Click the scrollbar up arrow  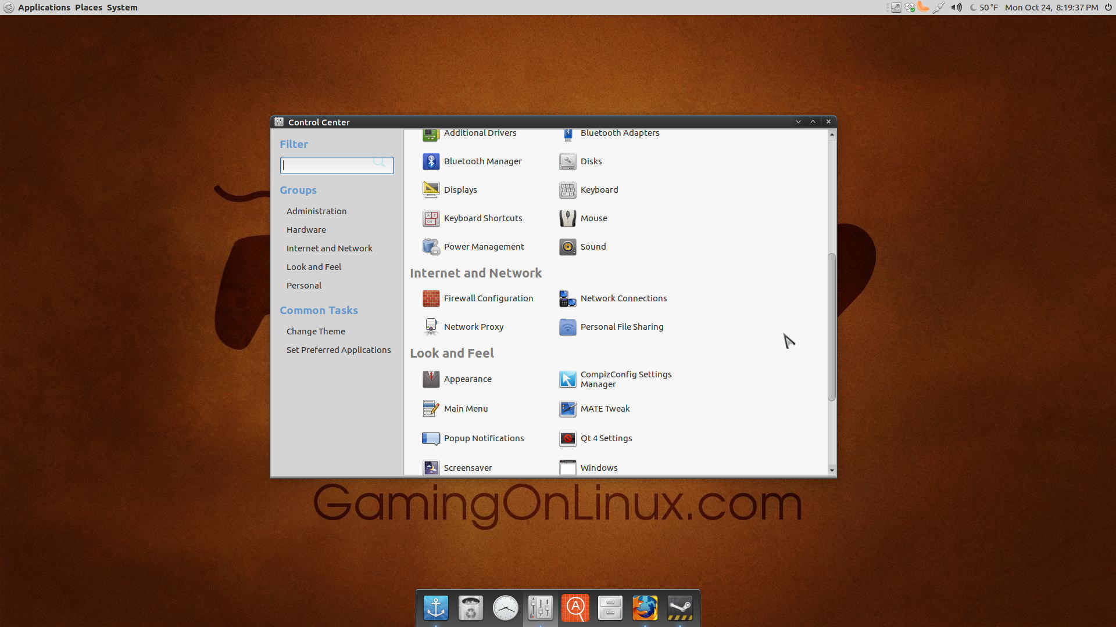[x=832, y=134]
